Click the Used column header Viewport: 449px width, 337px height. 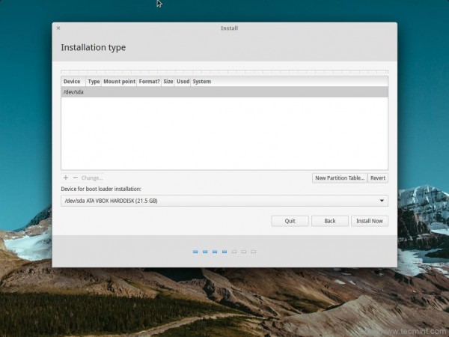pyautogui.click(x=183, y=82)
